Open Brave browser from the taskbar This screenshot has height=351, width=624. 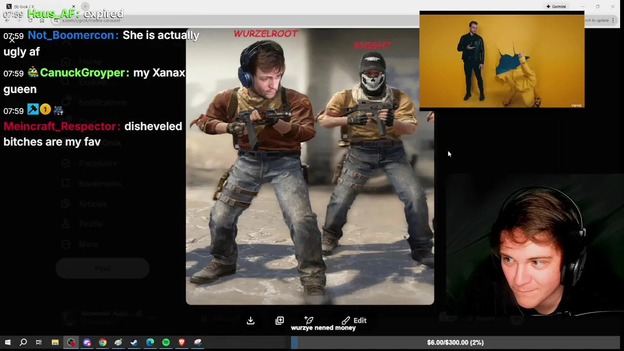182,342
